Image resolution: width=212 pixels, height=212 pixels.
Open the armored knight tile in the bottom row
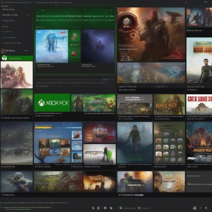(x=17, y=182)
